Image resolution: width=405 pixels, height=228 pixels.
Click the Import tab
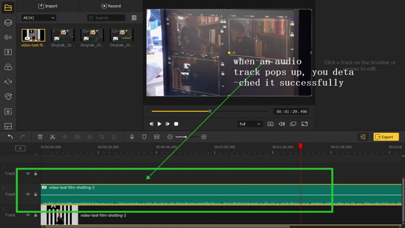(48, 6)
